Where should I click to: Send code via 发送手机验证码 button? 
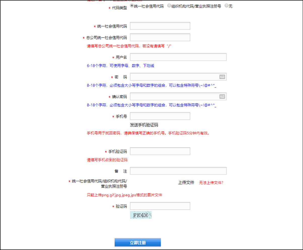pyautogui.click(x=144, y=125)
